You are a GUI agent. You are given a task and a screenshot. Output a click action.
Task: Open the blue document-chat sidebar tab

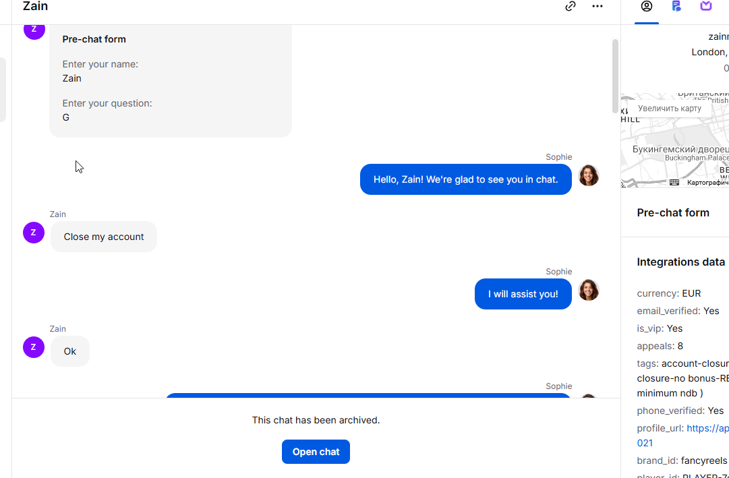(676, 7)
